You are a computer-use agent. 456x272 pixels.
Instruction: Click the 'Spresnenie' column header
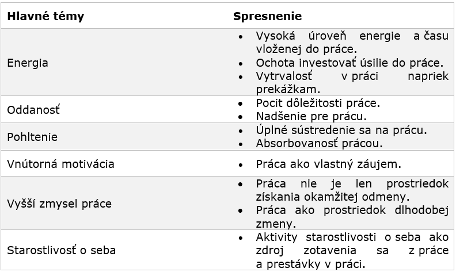click(267, 16)
